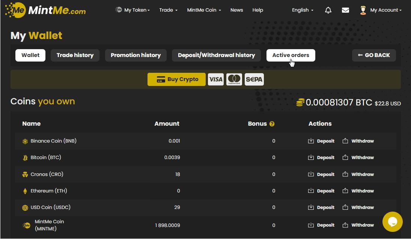Open the My Account dropdown

point(381,10)
